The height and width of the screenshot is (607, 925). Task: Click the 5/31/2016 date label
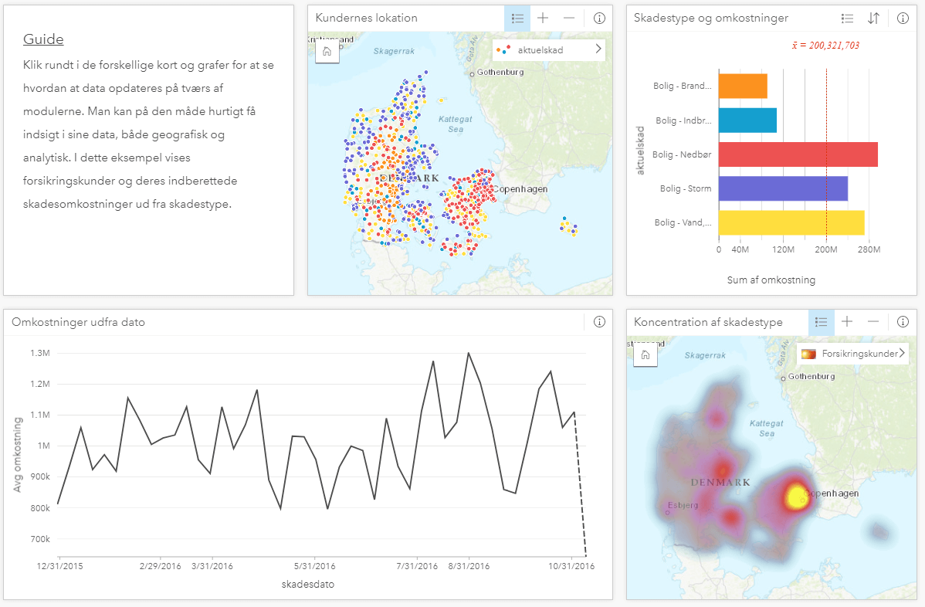coord(314,566)
